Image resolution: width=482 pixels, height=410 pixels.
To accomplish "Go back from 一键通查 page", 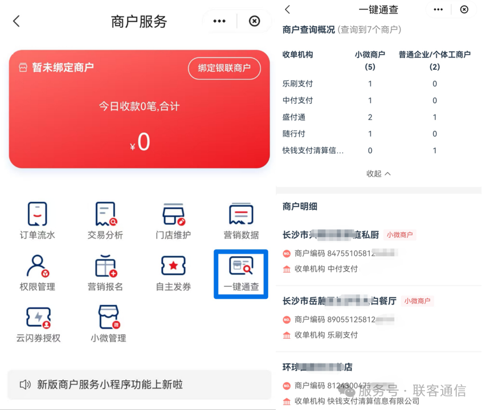I will pyautogui.click(x=287, y=10).
